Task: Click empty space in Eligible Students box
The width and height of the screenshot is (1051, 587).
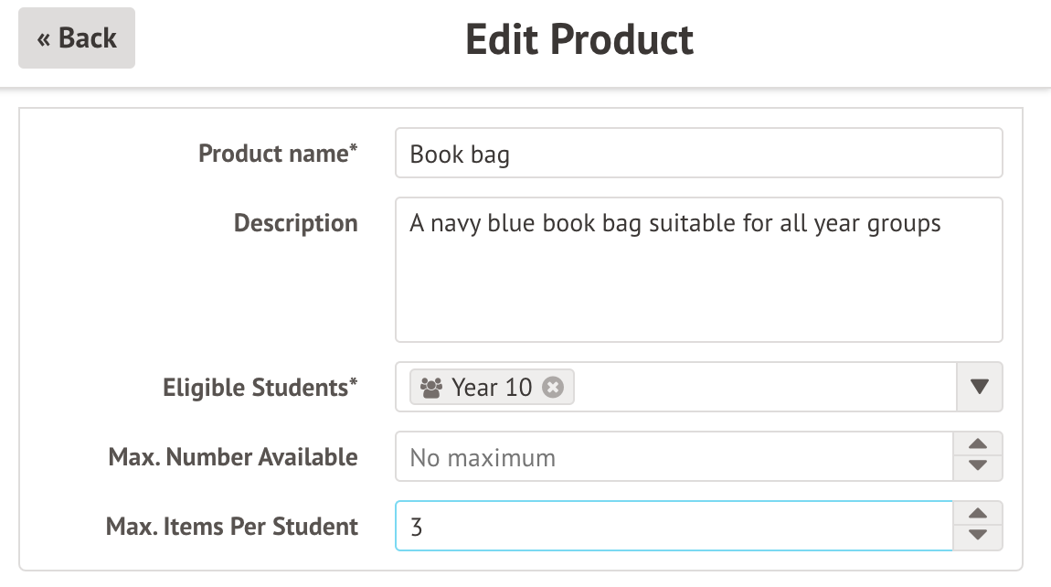Action: [759, 388]
